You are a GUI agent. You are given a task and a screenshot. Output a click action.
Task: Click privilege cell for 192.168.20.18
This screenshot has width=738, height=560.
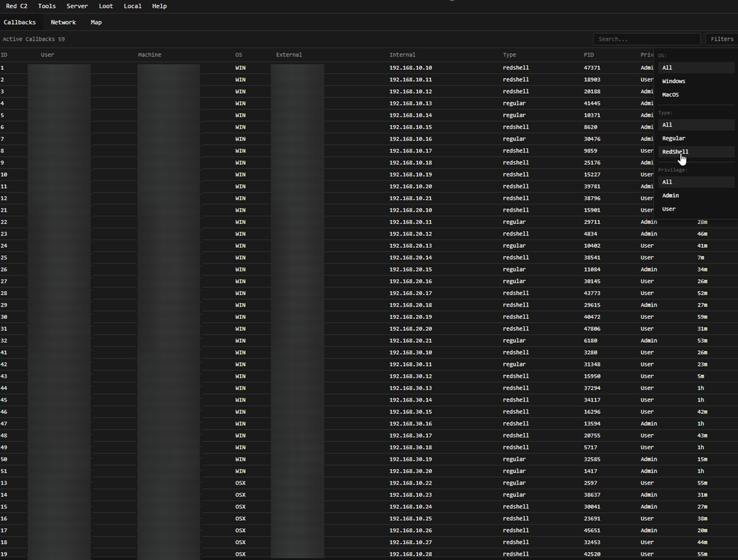649,305
